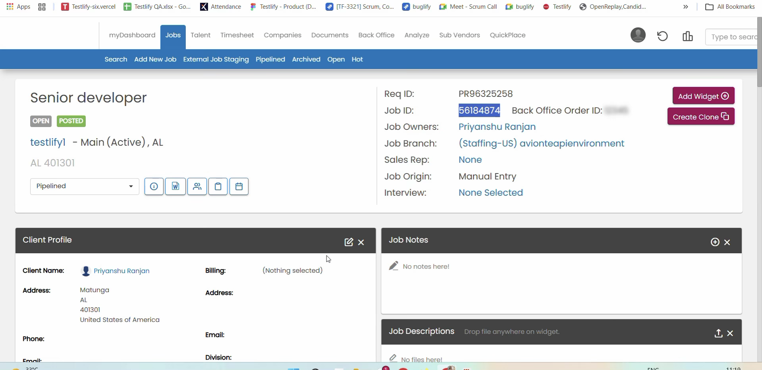
Task: Click the history refresh icon
Action: [662, 36]
